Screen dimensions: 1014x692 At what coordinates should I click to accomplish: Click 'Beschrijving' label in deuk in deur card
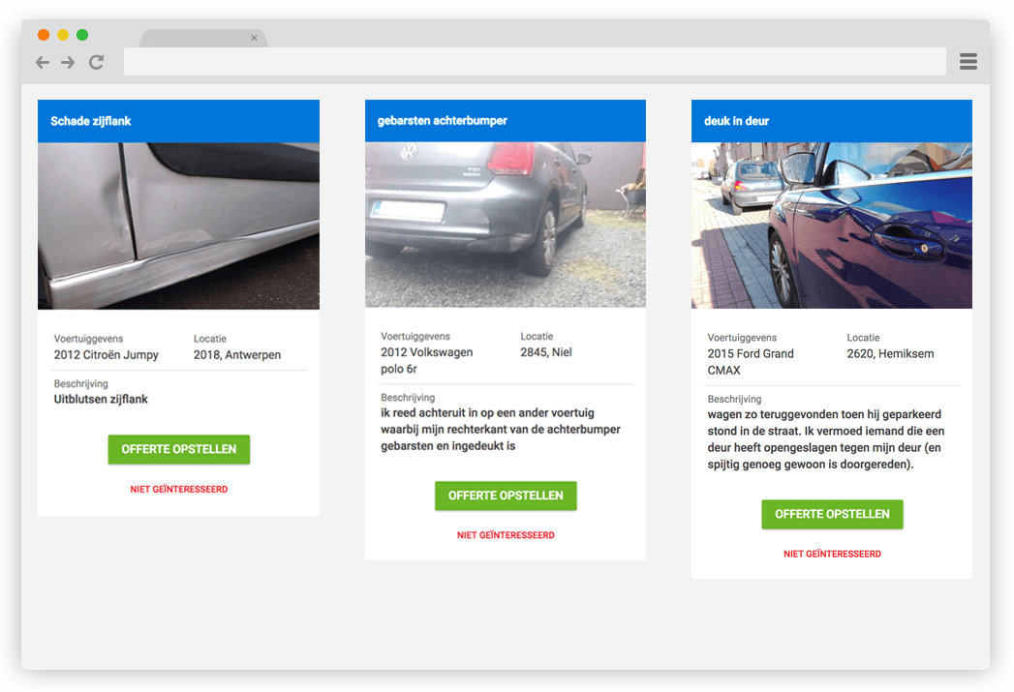[735, 399]
